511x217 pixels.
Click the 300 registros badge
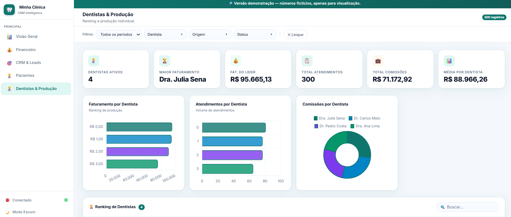coord(494,17)
